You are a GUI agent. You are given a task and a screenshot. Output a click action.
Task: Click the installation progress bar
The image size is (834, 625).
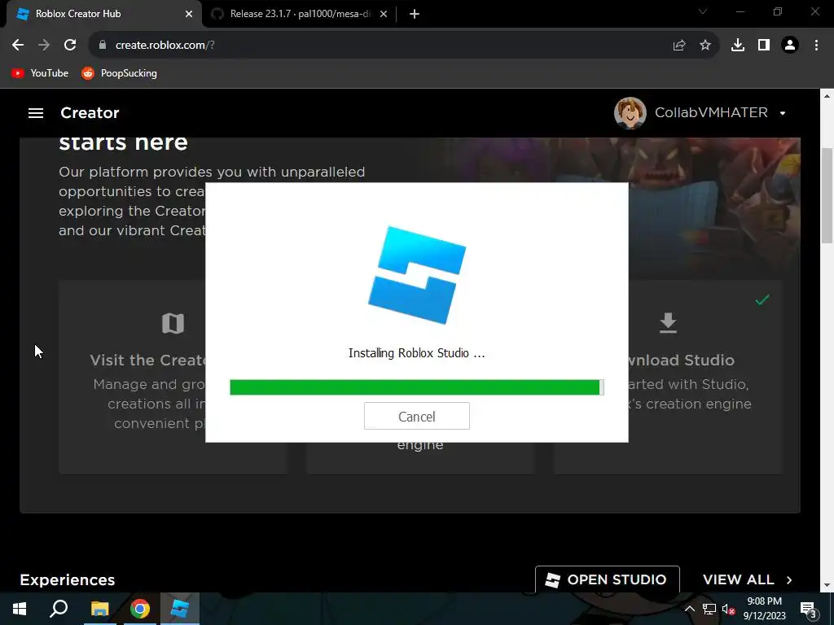point(416,387)
